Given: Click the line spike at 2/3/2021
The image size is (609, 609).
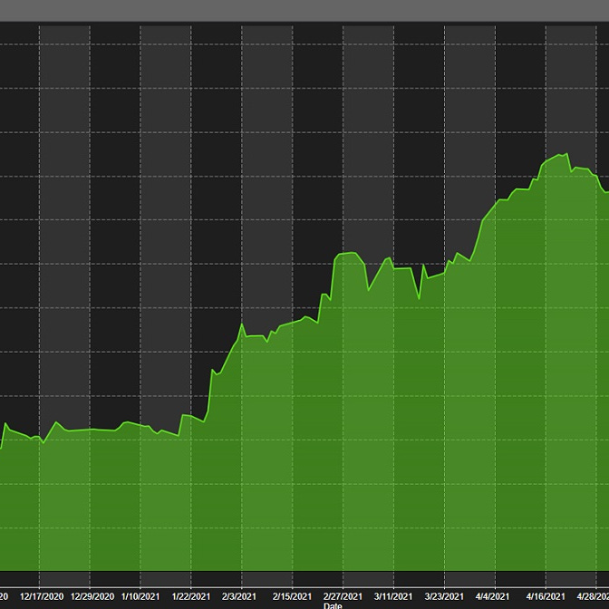Looking at the screenshot, I should [242, 324].
